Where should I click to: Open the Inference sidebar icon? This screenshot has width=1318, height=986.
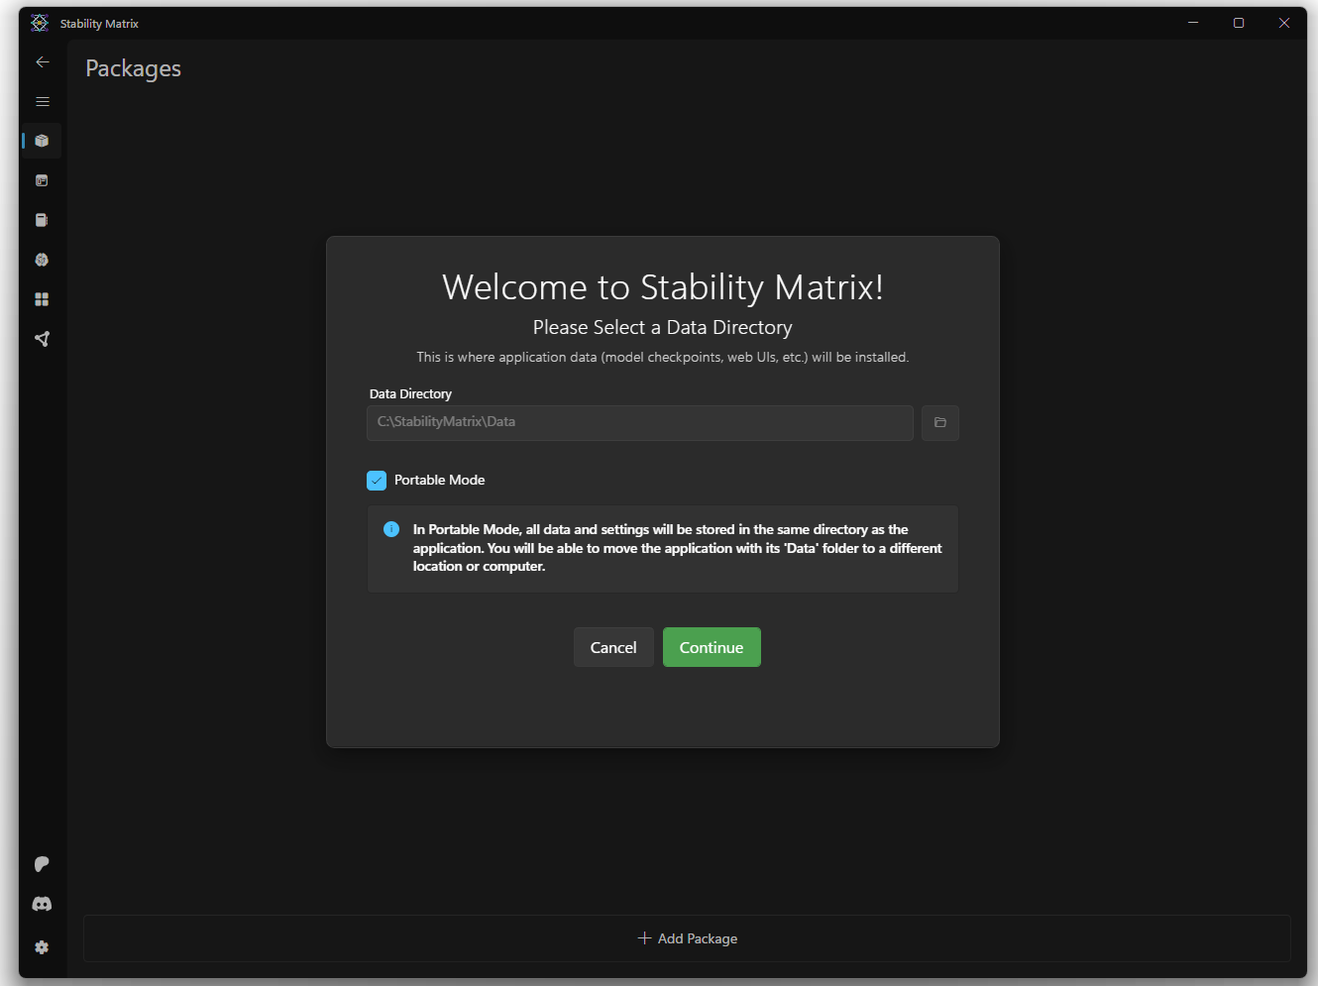pos(42,180)
